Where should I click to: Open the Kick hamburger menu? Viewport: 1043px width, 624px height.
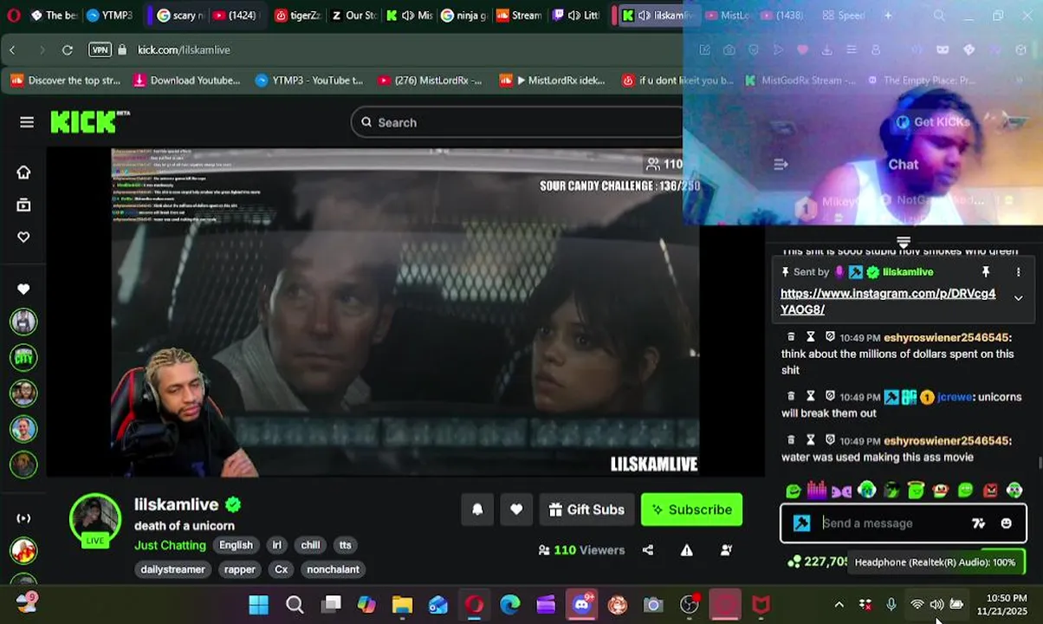tap(27, 122)
